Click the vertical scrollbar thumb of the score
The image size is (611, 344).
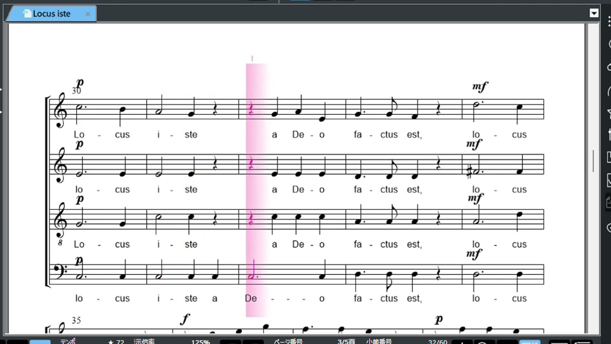tap(593, 161)
